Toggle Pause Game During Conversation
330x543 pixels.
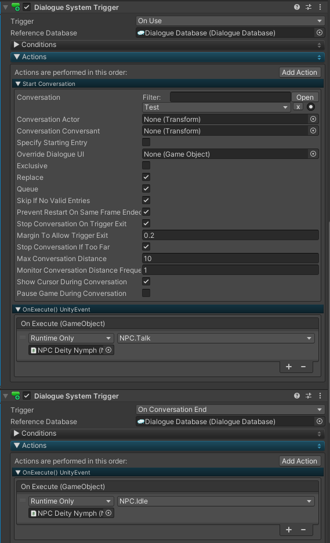[146, 293]
